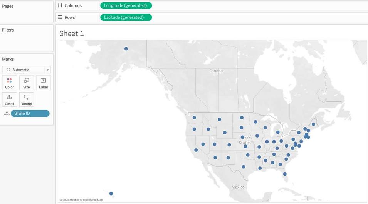This screenshot has height=204, width=368.
Task: Open the Detail marks card
Action: coord(9,100)
